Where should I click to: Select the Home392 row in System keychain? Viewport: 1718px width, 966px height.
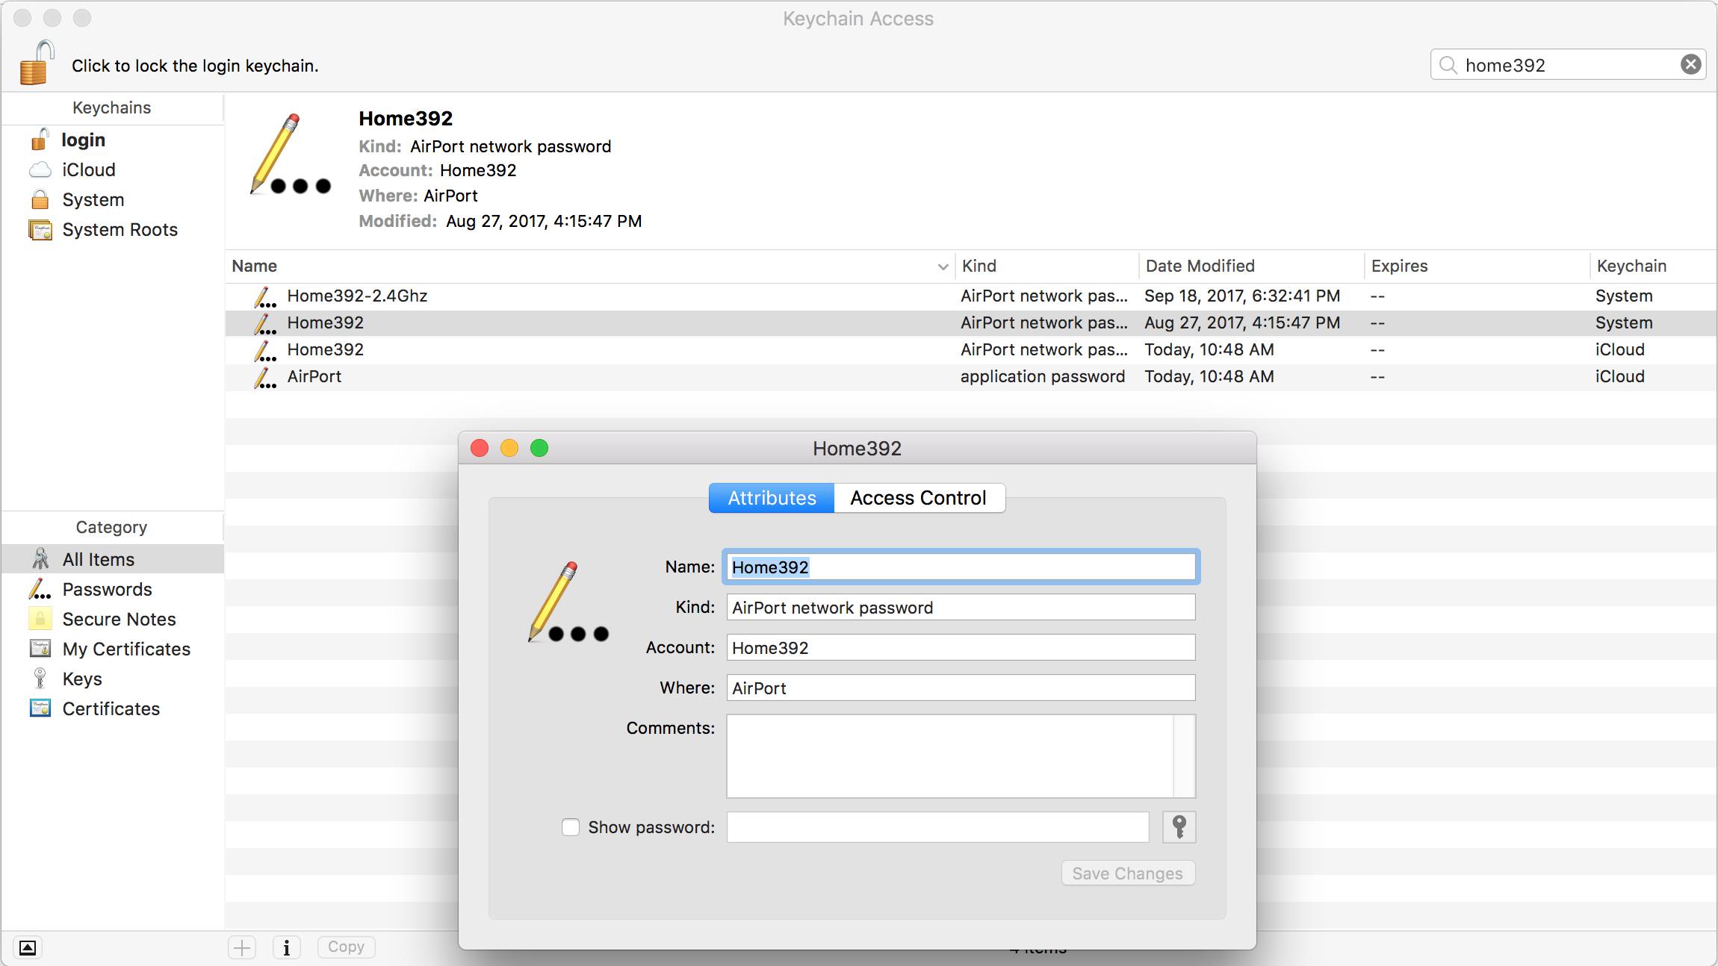coord(970,323)
